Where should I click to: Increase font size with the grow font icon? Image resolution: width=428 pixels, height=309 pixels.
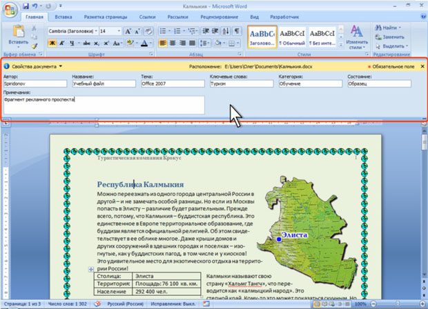coord(128,31)
